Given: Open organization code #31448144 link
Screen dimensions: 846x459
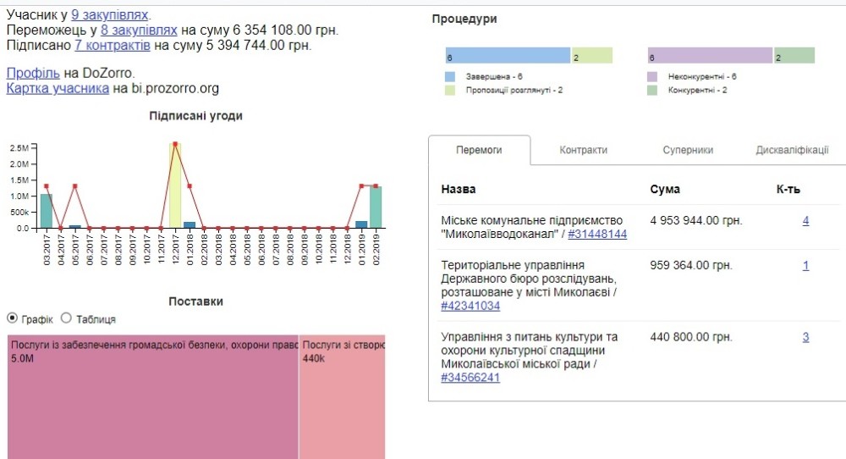Looking at the screenshot, I should [x=597, y=235].
